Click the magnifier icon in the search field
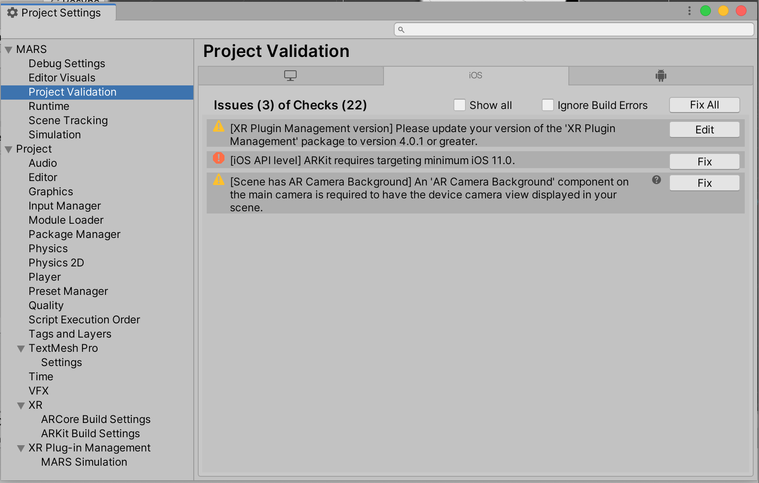Viewport: 759px width, 483px height. click(401, 29)
